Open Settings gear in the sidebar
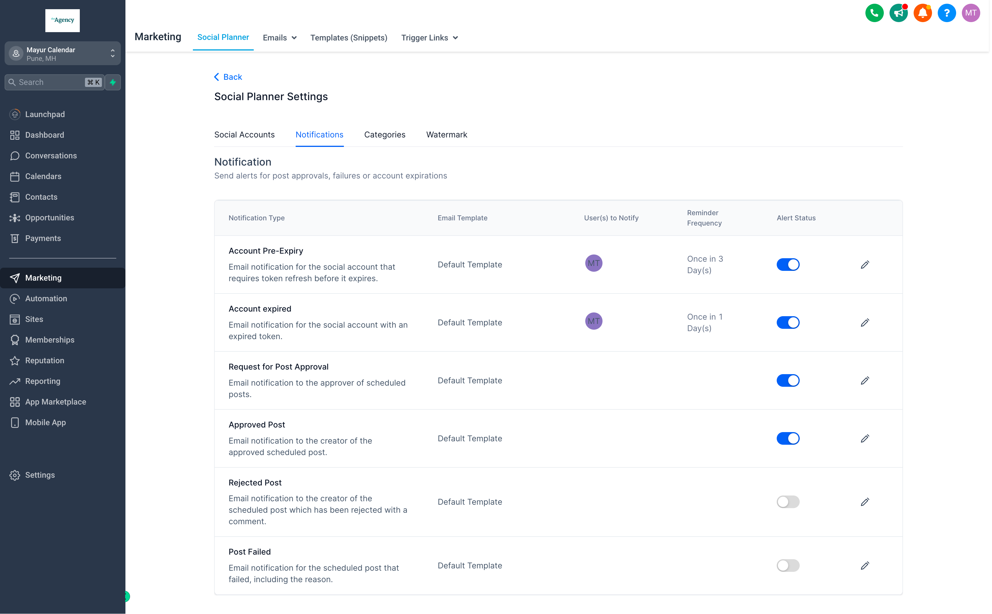The image size is (992, 614). tap(39, 475)
